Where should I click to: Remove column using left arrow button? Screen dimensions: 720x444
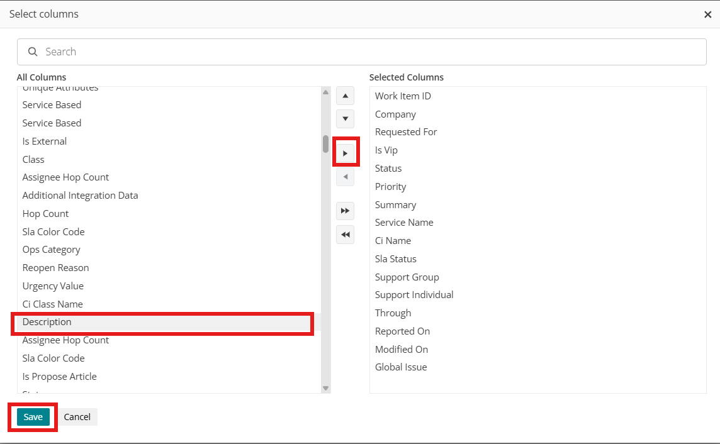coord(345,177)
